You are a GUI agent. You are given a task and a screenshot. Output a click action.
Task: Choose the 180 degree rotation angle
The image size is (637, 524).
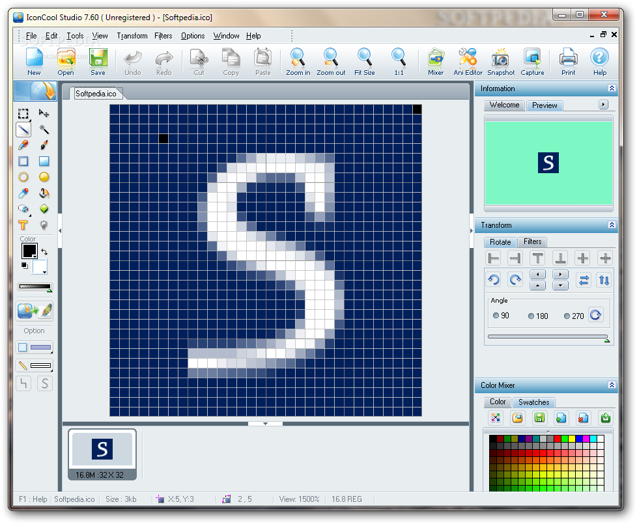click(531, 316)
